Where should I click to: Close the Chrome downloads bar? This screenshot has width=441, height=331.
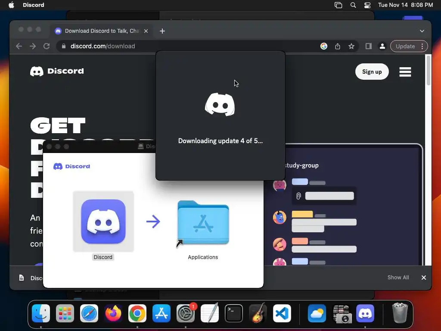[x=424, y=278]
